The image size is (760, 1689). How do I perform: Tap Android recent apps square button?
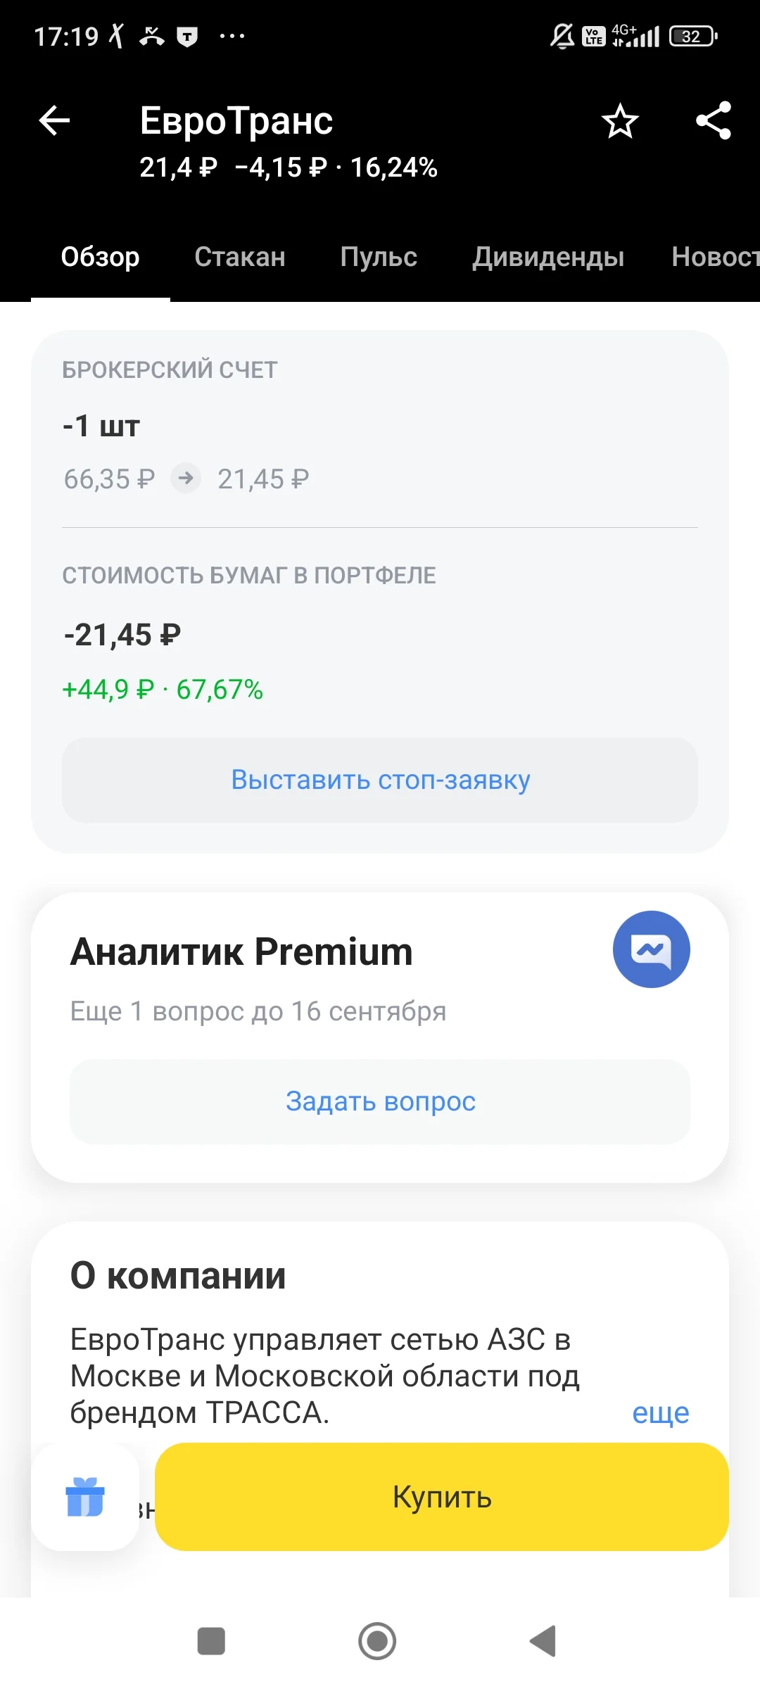coord(211,1641)
